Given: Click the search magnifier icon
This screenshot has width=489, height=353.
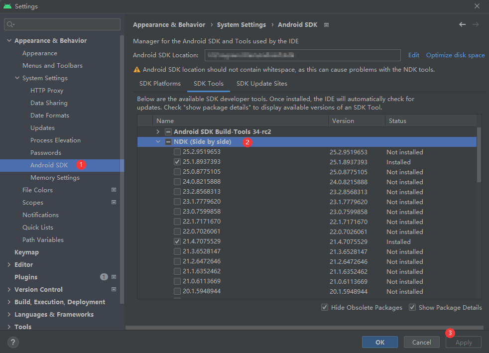Looking at the screenshot, I should point(10,24).
